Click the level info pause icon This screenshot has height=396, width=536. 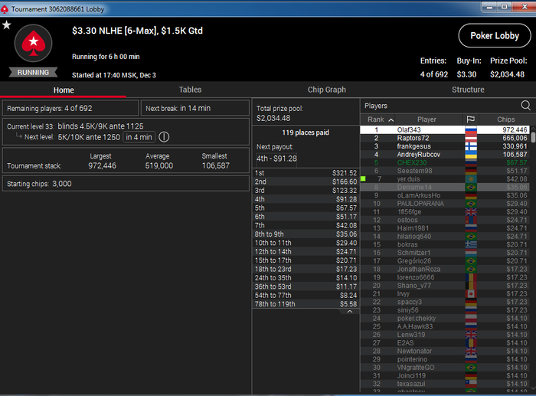click(x=164, y=137)
